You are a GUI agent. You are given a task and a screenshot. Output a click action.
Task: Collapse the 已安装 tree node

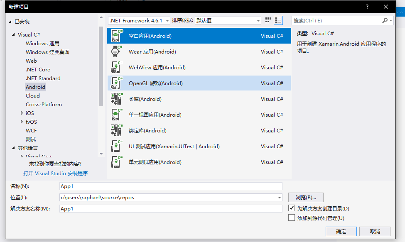pos(10,22)
